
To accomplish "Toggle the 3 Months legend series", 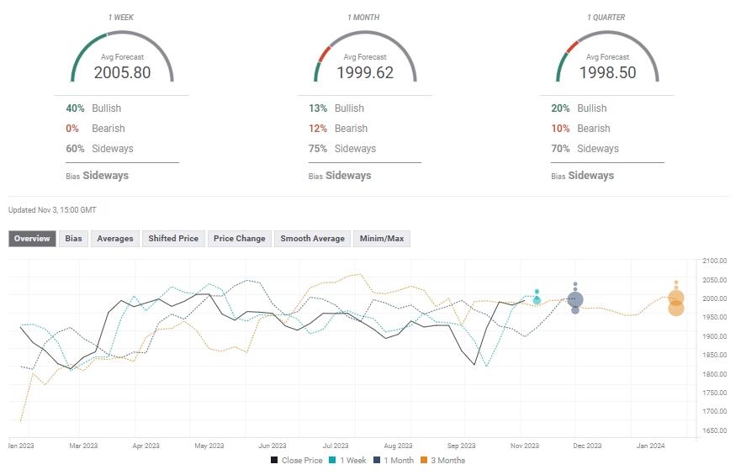I will 442,460.
